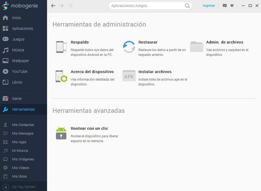Viewport: 261px width, 191px height.
Task: Refresh the page with reload icon
Action: (71, 6)
